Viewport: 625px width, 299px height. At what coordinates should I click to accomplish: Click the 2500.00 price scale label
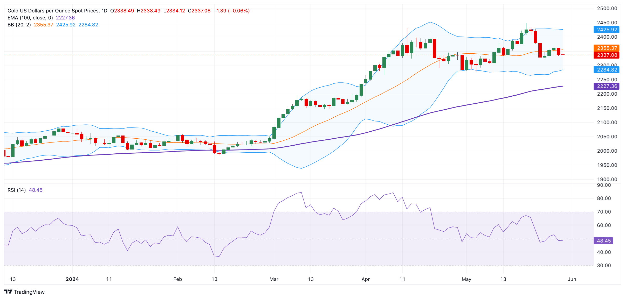[x=607, y=8]
